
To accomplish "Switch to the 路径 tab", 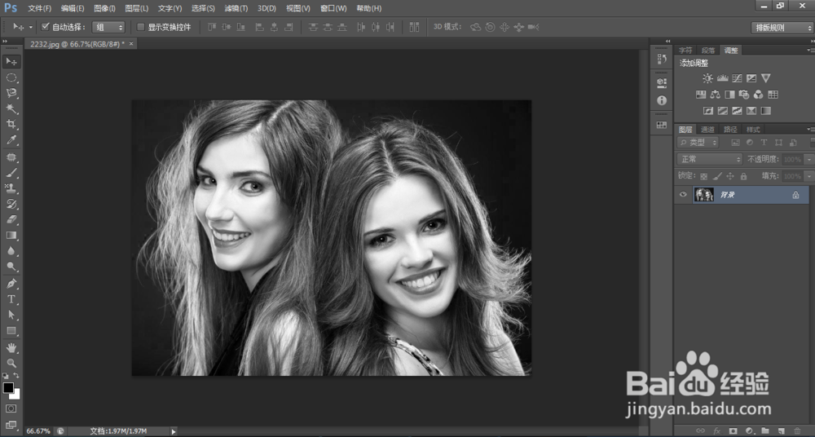I will [x=730, y=129].
